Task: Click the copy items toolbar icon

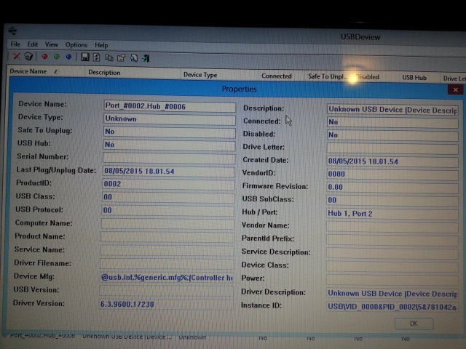Action: [x=108, y=57]
